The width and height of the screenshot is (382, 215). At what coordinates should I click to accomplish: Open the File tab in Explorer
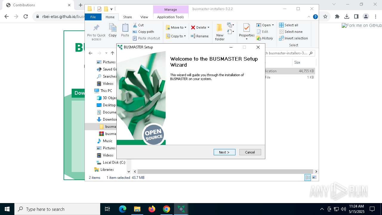click(x=93, y=17)
